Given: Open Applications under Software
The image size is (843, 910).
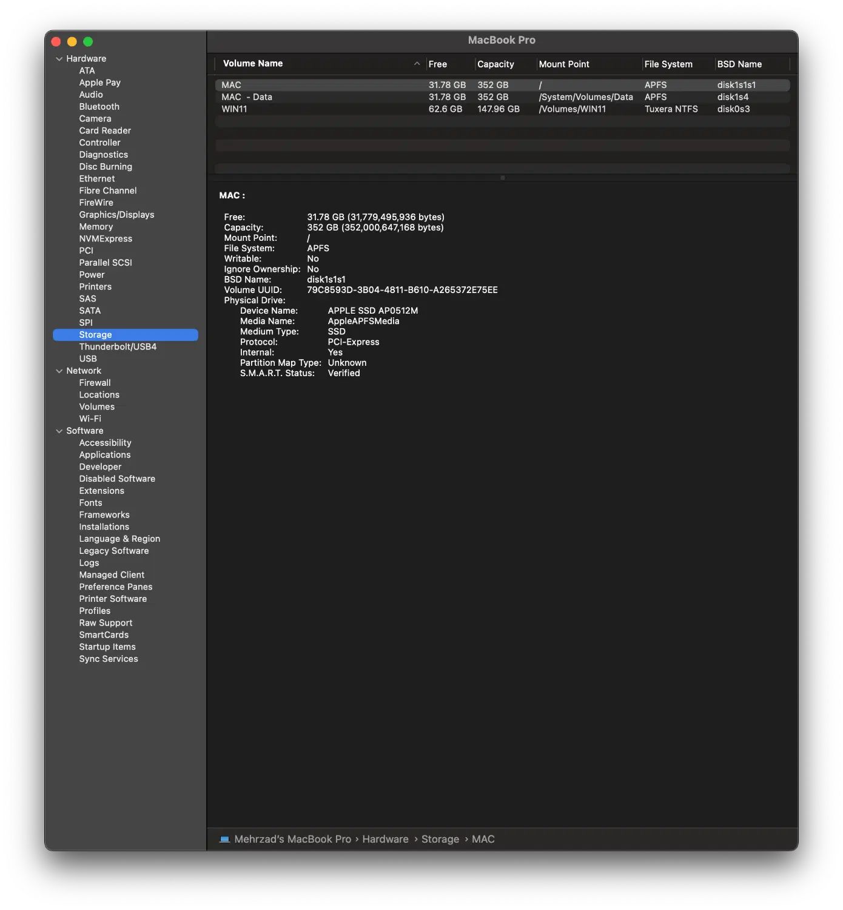Looking at the screenshot, I should (x=104, y=455).
